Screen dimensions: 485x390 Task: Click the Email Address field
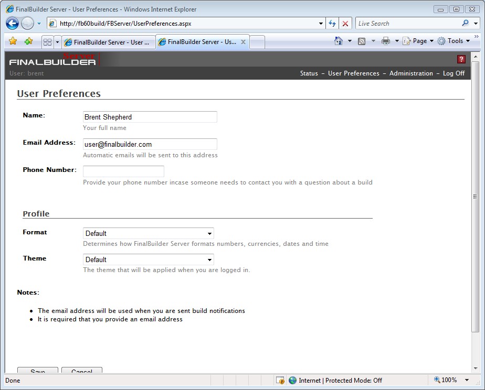(150, 144)
